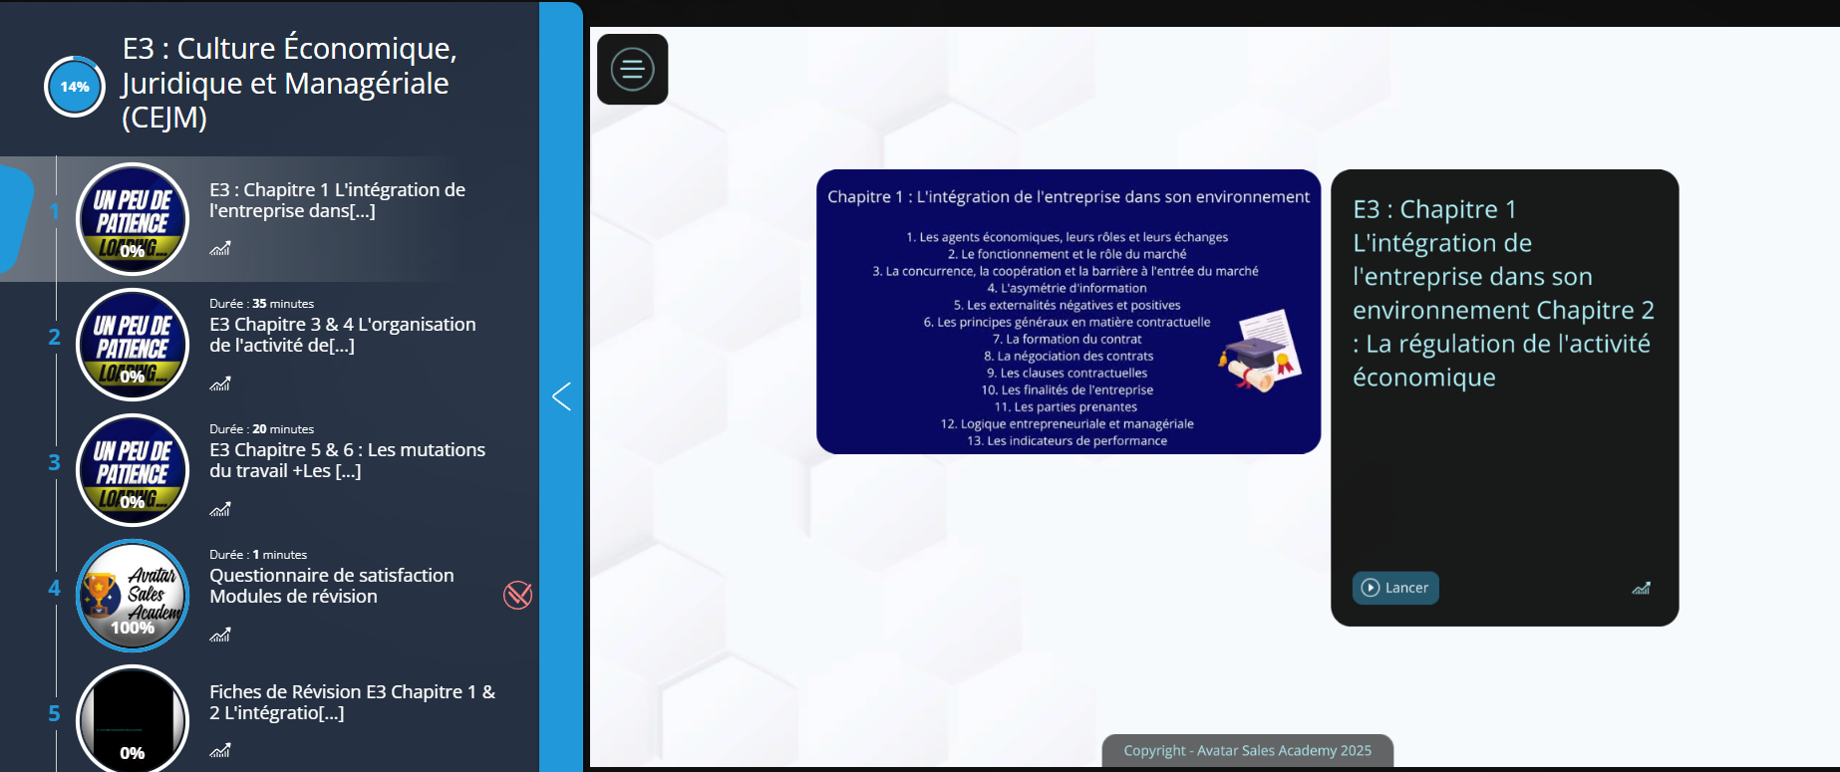
Task: Click the Chapitre 1 blue summary image
Action: 1069,312
